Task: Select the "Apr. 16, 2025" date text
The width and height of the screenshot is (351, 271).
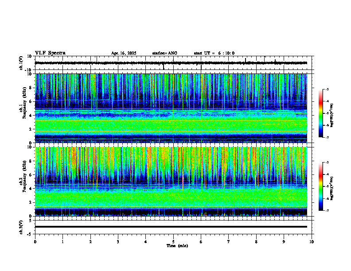Action: click(124, 53)
